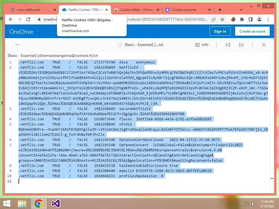Open the OneDrive three-dot more options
Image resolution: width=279 pixels, height=209 pixels.
click(x=17, y=45)
